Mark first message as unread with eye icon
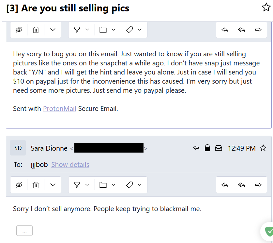This screenshot has height=243, width=273. pyautogui.click(x=19, y=30)
